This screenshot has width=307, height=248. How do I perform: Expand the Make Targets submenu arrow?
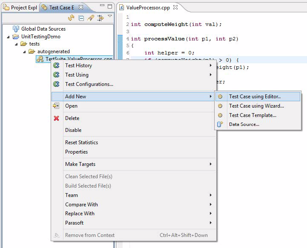210,164
